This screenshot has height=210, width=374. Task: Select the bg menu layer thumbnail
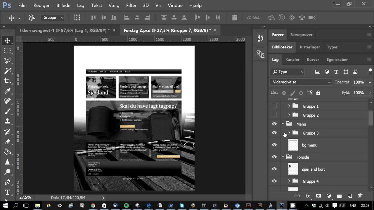293,145
